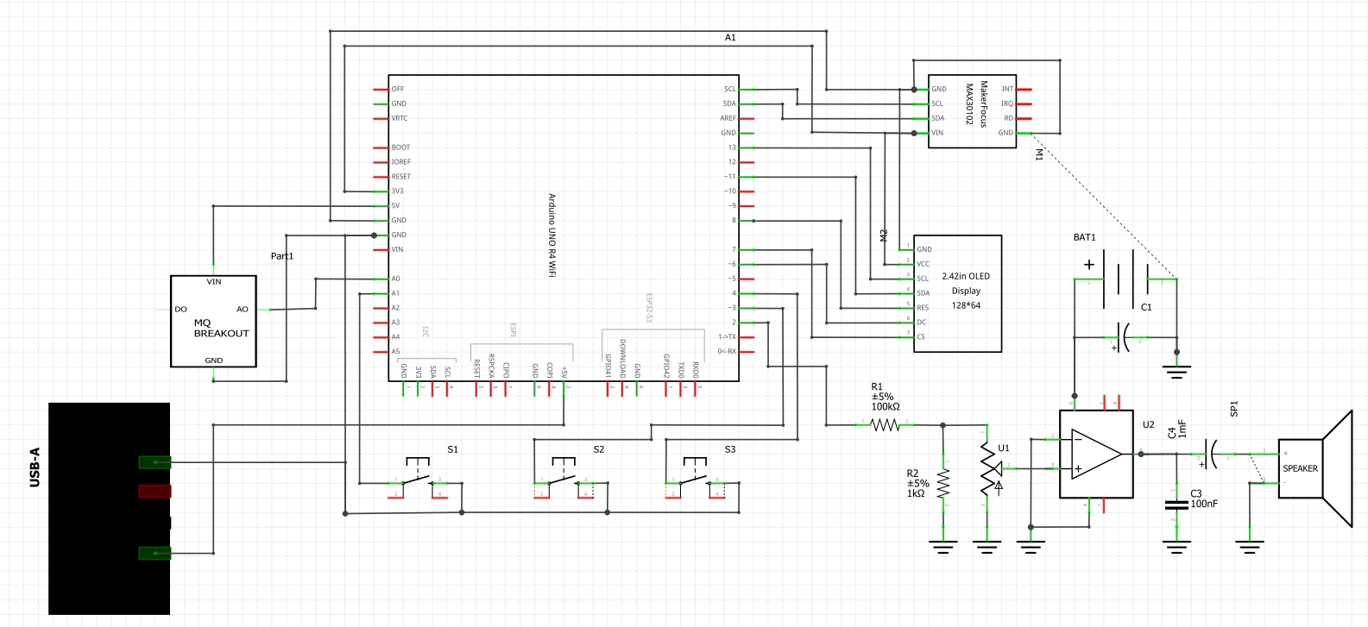Select the S2 pushbutton switch symbol
This screenshot has height=627, width=1368.
[x=564, y=477]
